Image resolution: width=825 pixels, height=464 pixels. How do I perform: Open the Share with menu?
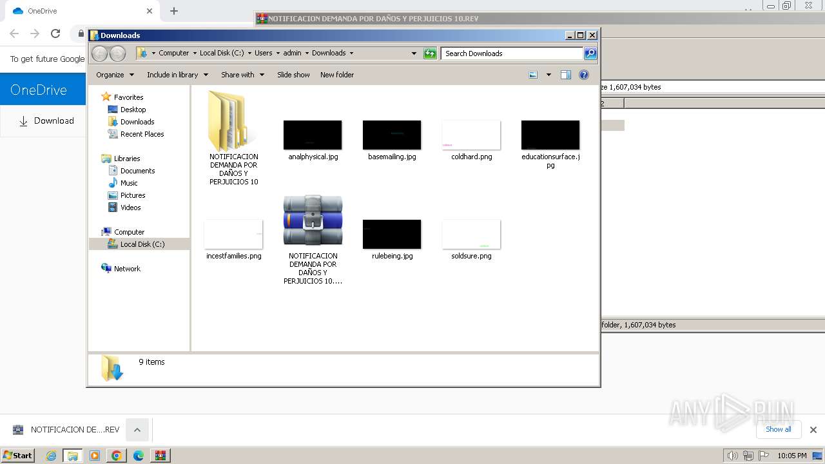[242, 75]
